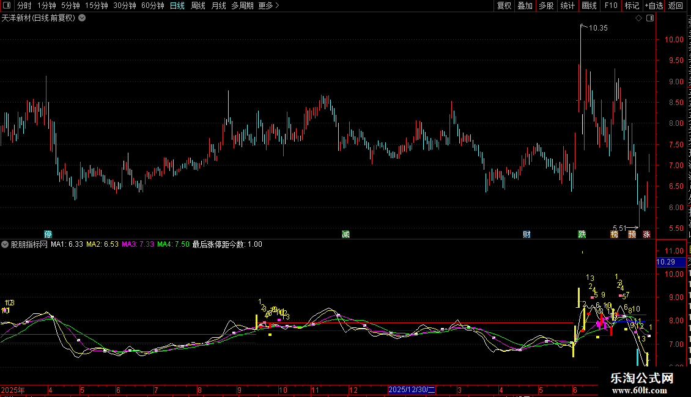The height and width of the screenshot is (397, 691).
Task: Click the MA3: 7.33 value
Action: 138,244
